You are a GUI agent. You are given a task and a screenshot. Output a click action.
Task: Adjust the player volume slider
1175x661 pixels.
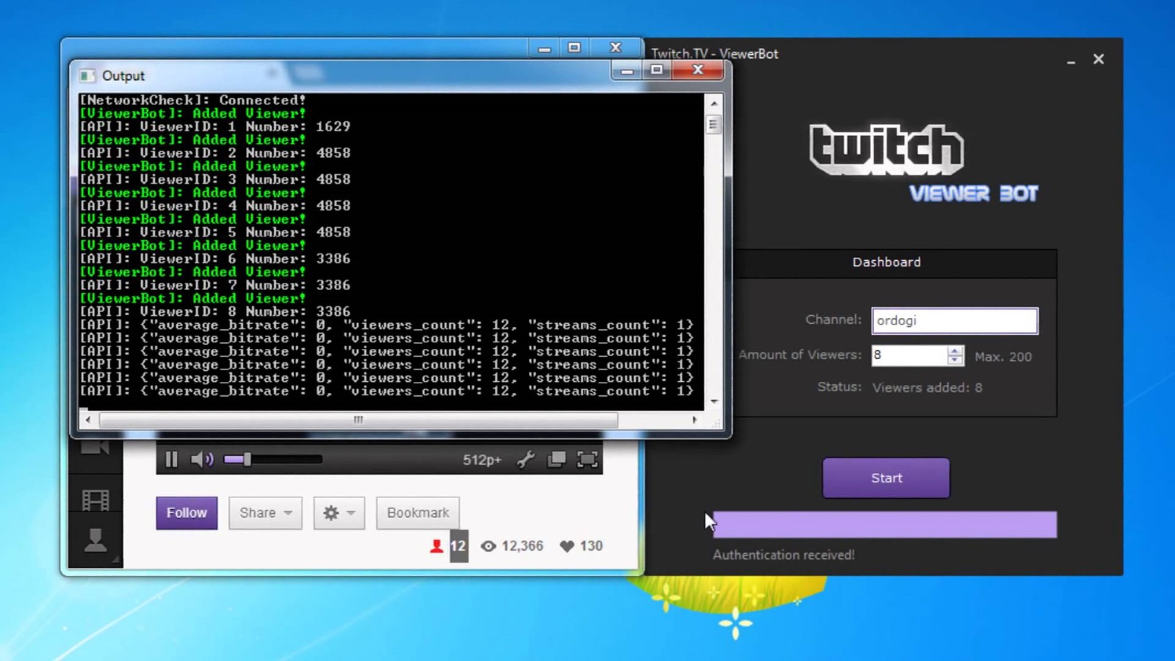pyautogui.click(x=272, y=460)
